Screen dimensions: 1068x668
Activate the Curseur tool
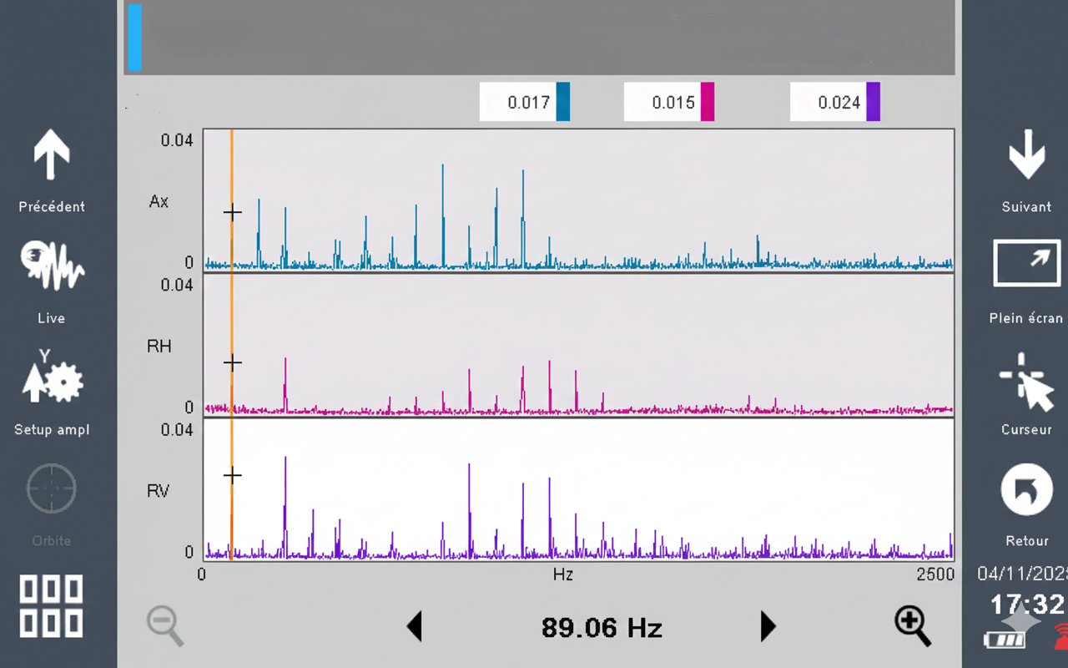pyautogui.click(x=1026, y=382)
